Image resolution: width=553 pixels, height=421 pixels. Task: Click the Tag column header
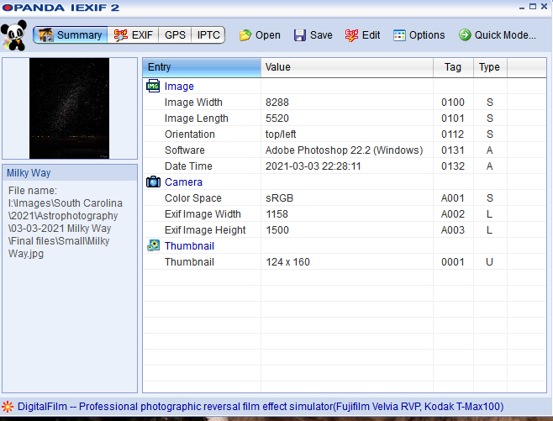453,67
